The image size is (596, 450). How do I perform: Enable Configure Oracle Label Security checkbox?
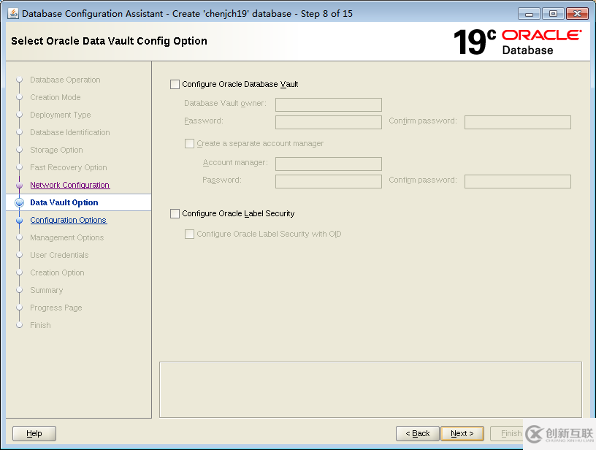[175, 213]
